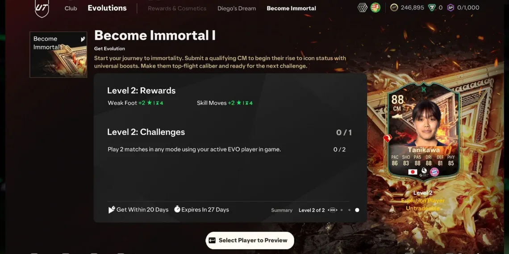This screenshot has height=254, width=509.
Task: Click Select Player to Preview button
Action: [x=250, y=240]
